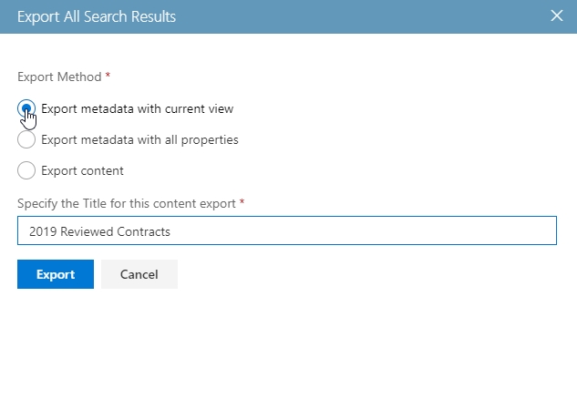Click the "Export content" option label text
Viewport: 577px width, 399px height.
(83, 170)
